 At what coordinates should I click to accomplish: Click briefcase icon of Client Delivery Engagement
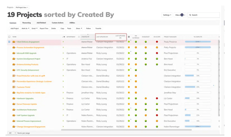click(x=14, y=42)
